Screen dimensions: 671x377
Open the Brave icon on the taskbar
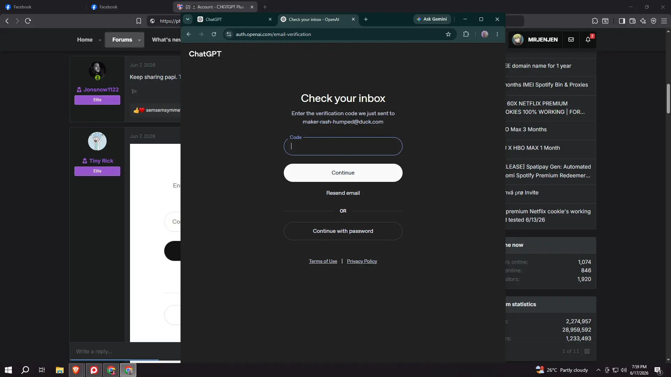[x=76, y=370]
